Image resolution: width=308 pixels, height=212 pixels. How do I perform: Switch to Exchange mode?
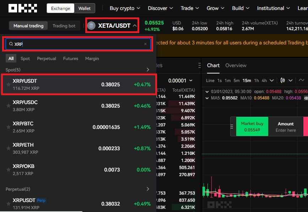(60, 8)
